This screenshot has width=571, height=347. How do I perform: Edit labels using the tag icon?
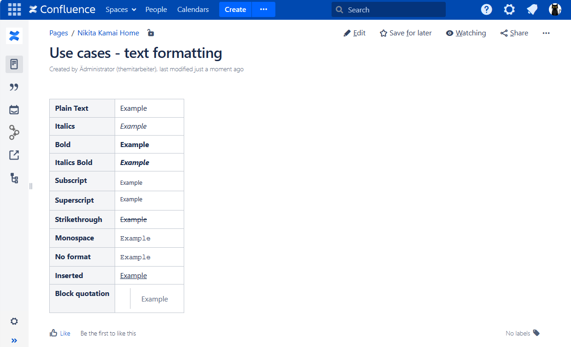pos(536,333)
